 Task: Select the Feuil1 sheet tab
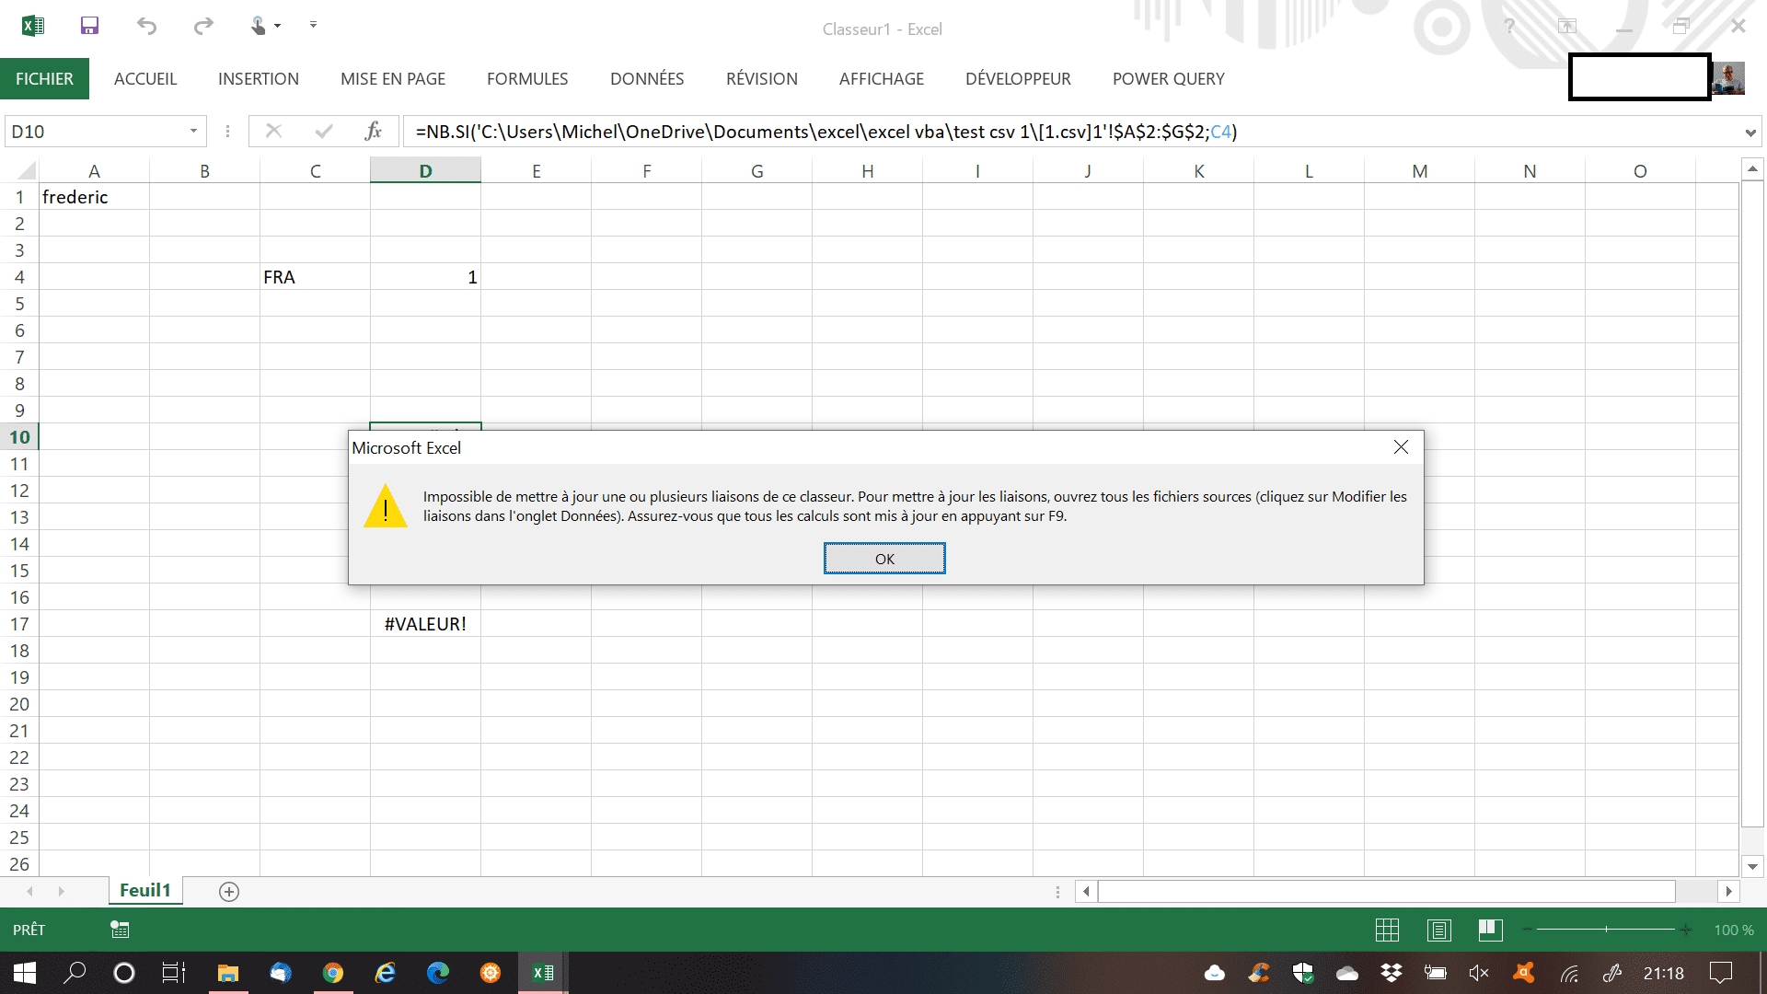145,891
